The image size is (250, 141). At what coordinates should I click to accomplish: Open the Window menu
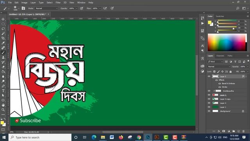point(81,3)
